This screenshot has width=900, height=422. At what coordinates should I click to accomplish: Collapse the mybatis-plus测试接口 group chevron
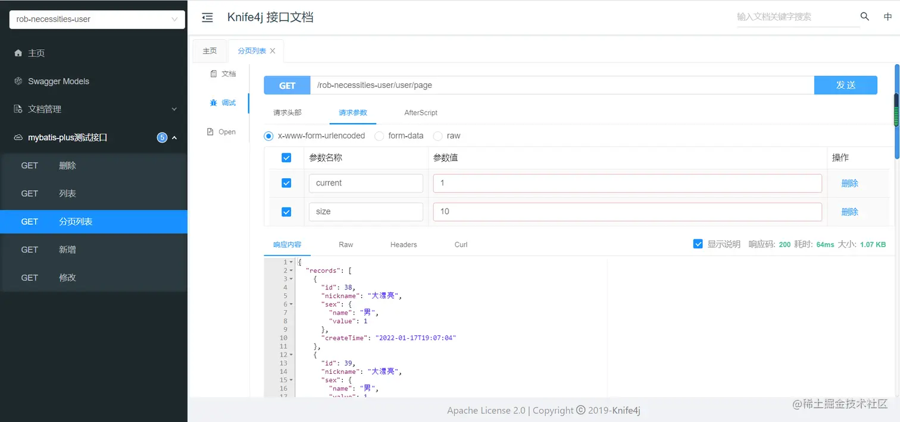click(174, 137)
